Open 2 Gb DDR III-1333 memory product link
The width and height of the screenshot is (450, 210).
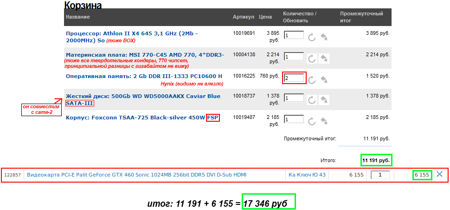pyautogui.click(x=144, y=76)
